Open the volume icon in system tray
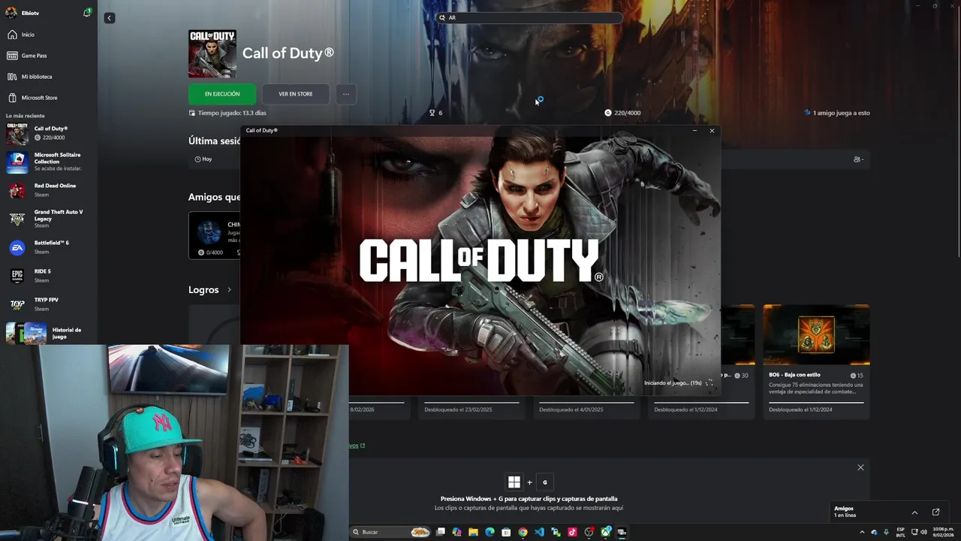Screen dimensions: 961x541 [x=924, y=532]
